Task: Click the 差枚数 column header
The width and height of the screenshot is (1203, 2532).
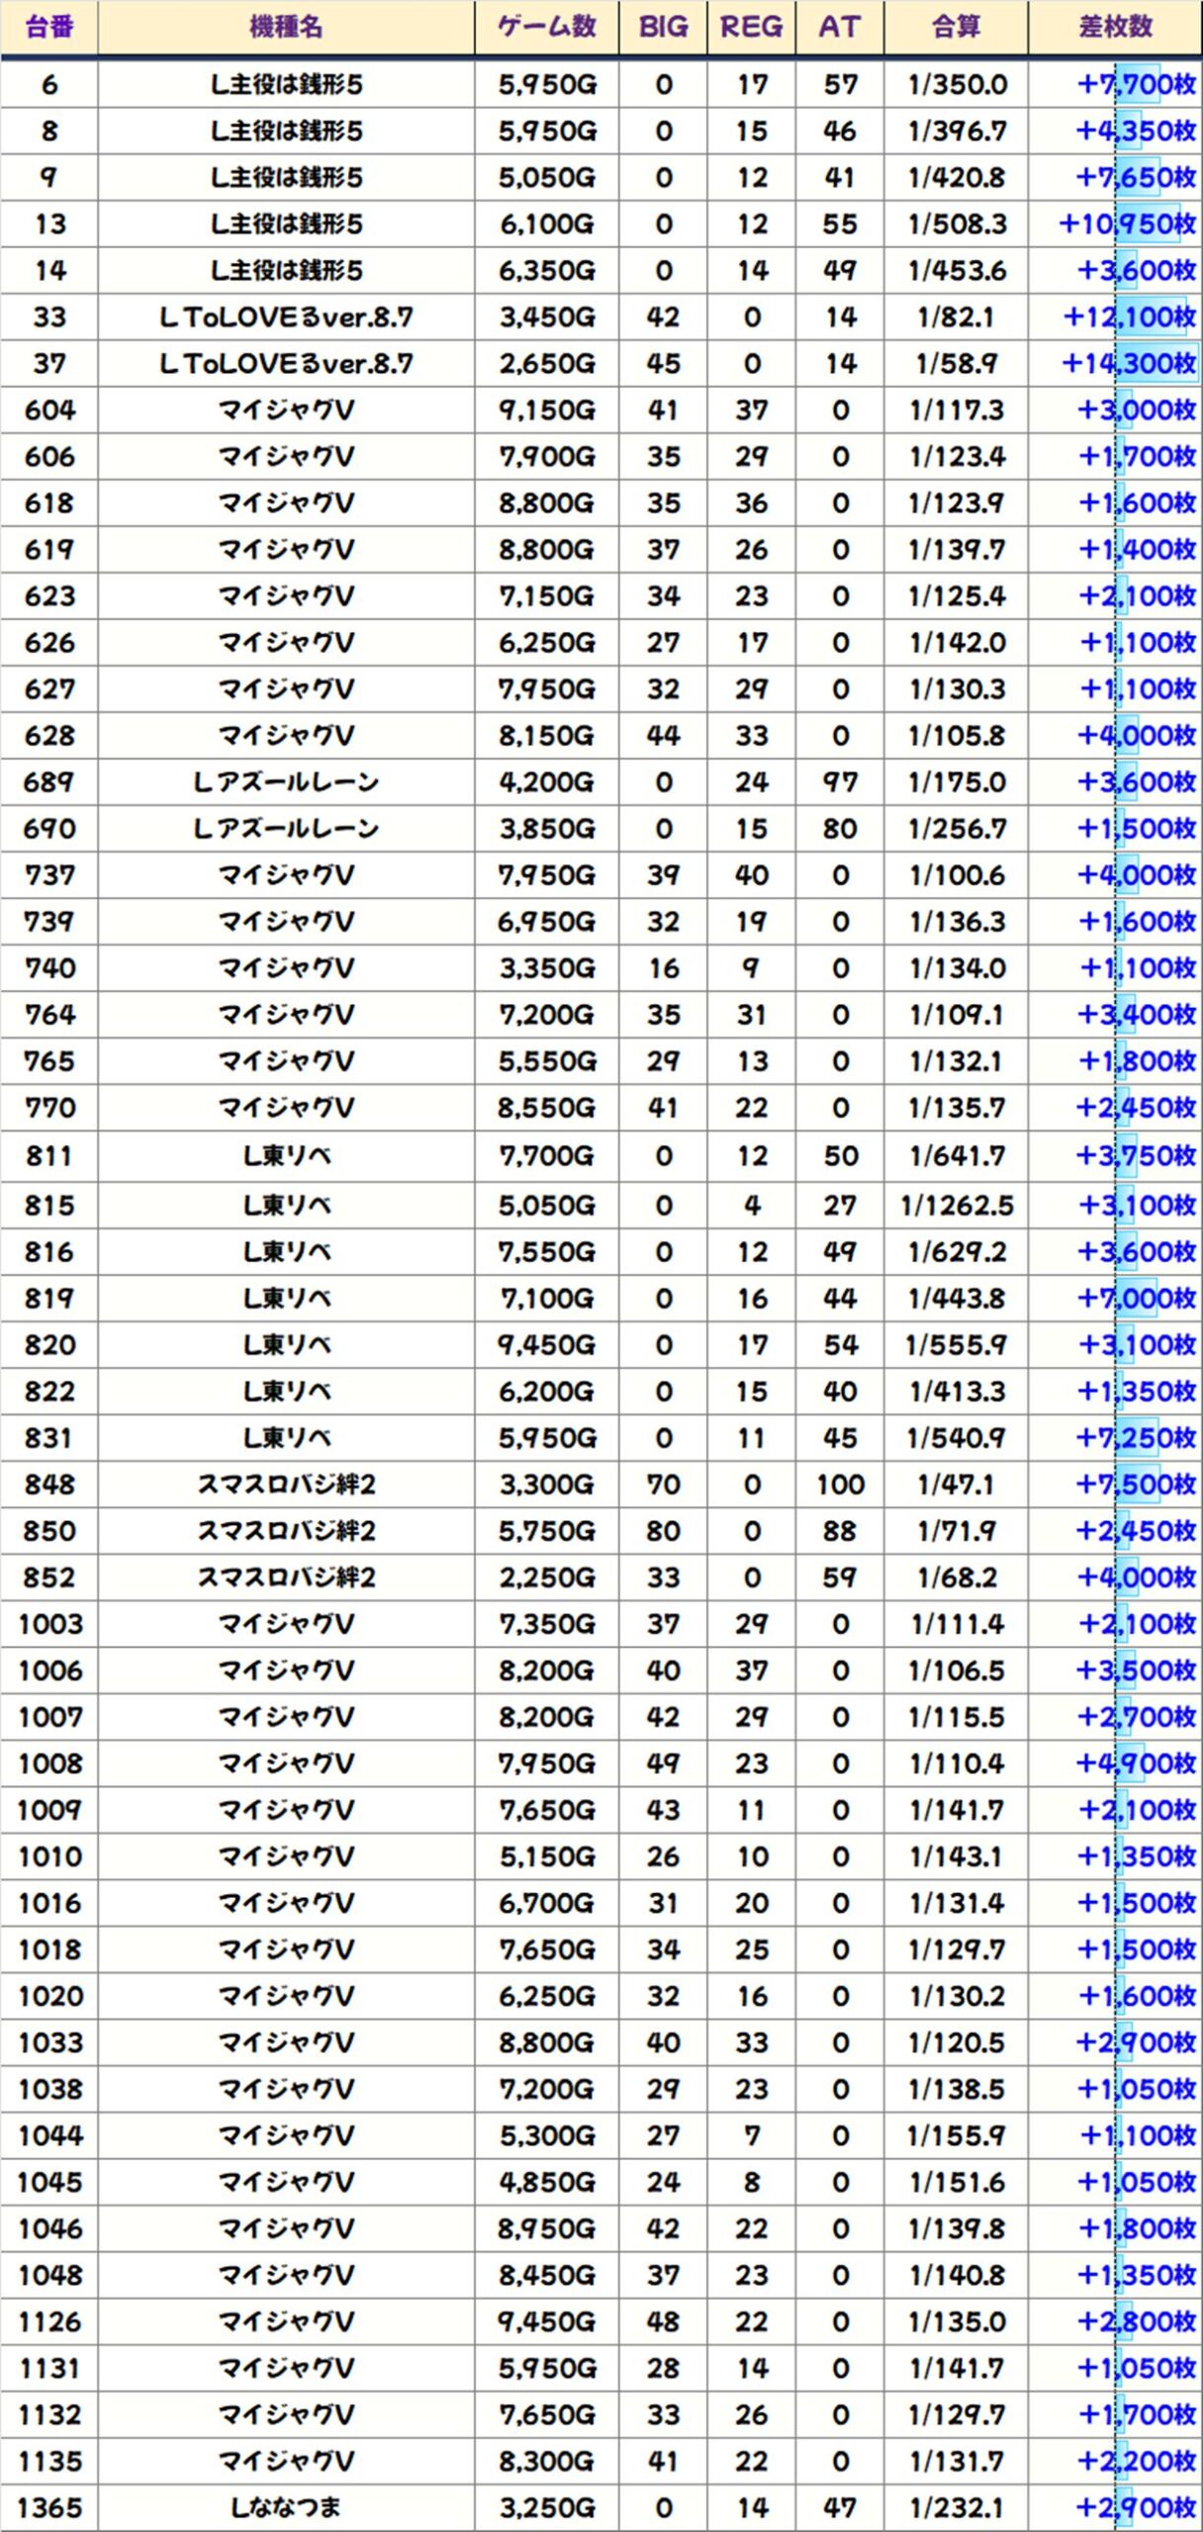Action: (x=1115, y=27)
